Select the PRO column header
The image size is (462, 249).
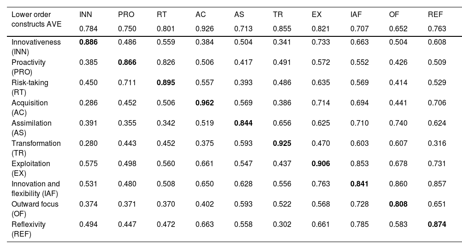click(x=126, y=14)
